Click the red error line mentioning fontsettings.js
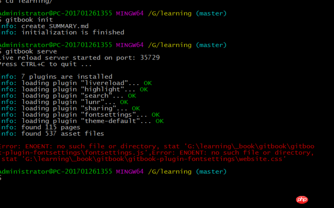The height and width of the screenshot is (208, 334). [x=157, y=153]
